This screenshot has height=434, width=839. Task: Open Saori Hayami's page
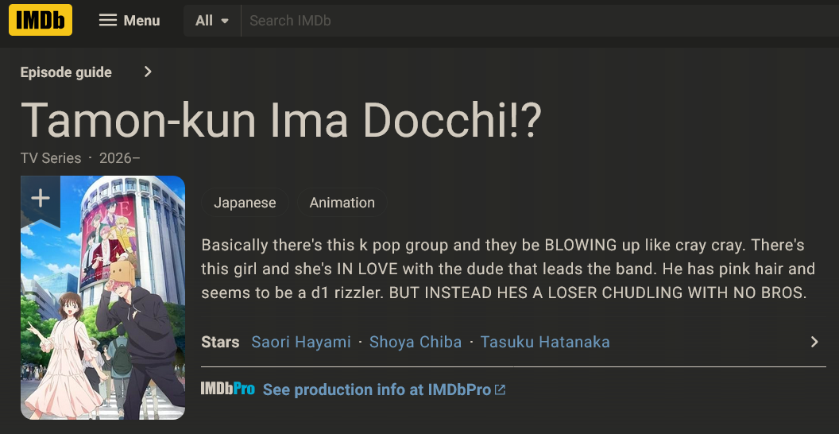tap(301, 342)
